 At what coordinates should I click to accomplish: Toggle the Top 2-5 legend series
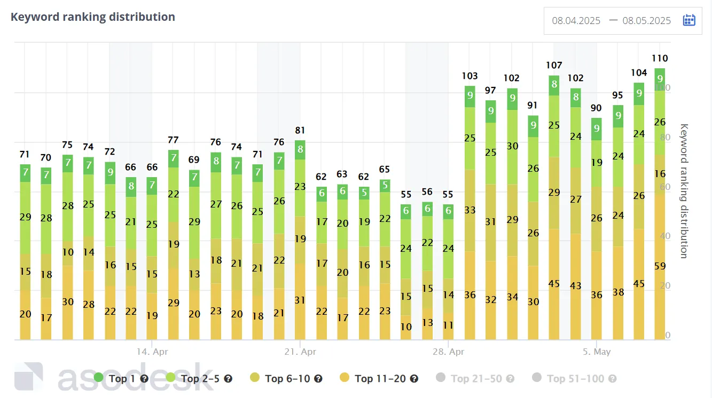(x=200, y=378)
